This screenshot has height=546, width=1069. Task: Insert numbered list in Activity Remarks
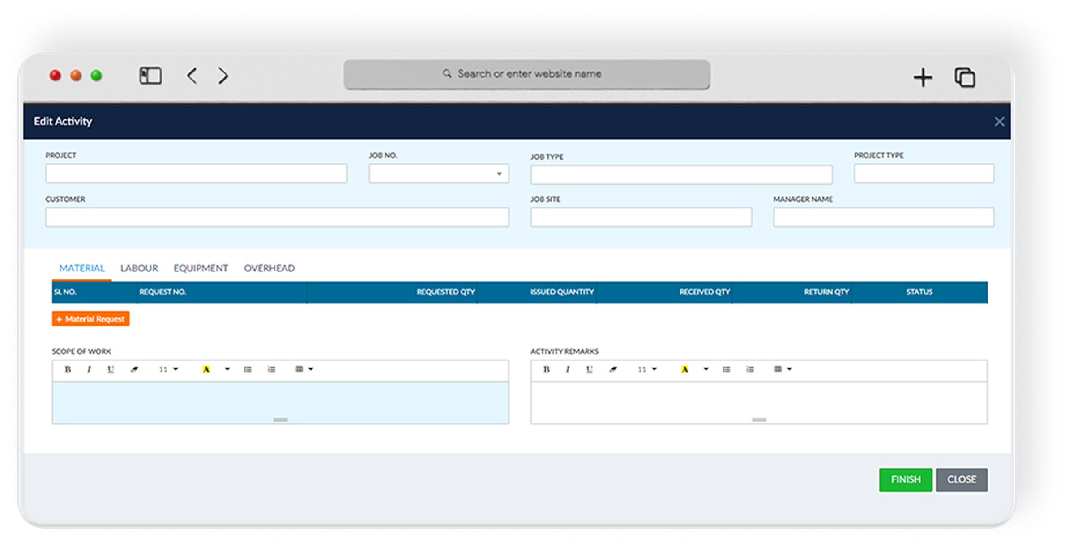coord(750,369)
